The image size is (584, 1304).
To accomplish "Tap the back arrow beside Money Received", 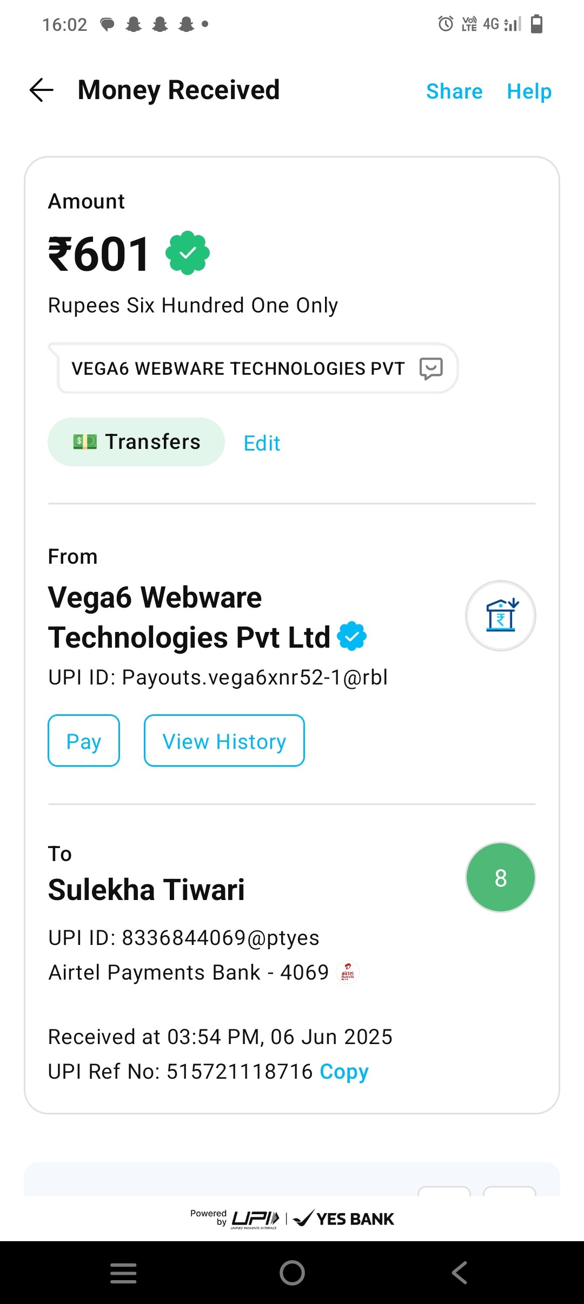I will coord(42,90).
